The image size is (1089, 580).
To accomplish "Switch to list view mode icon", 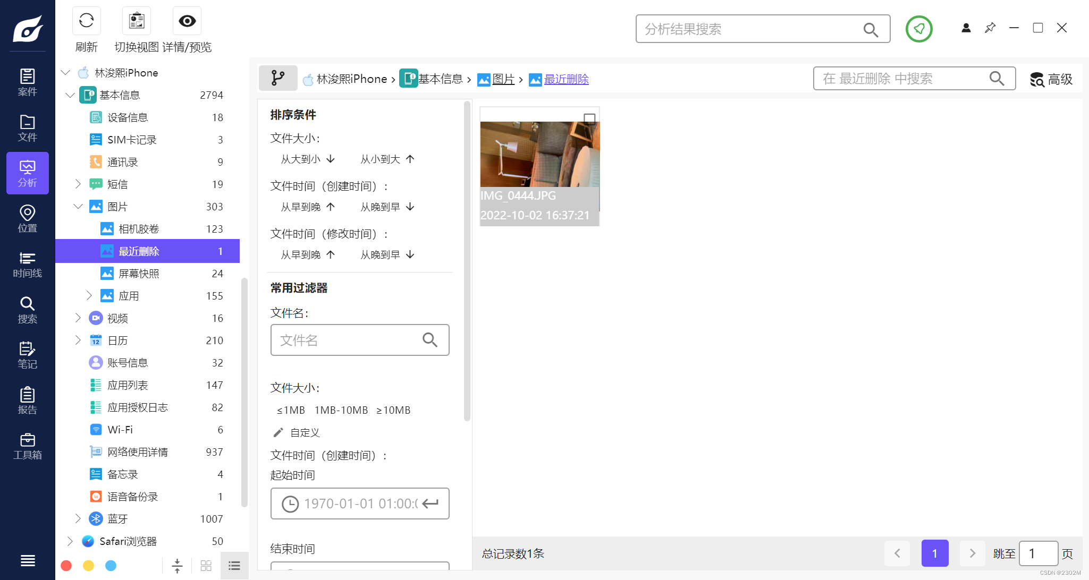I will tap(234, 566).
